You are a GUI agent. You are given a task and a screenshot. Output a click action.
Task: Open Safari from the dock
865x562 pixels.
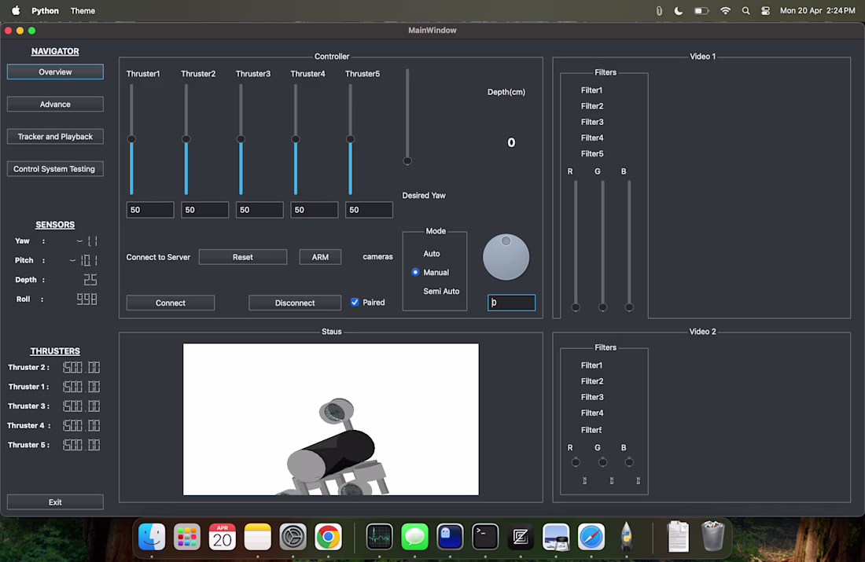pyautogui.click(x=591, y=537)
